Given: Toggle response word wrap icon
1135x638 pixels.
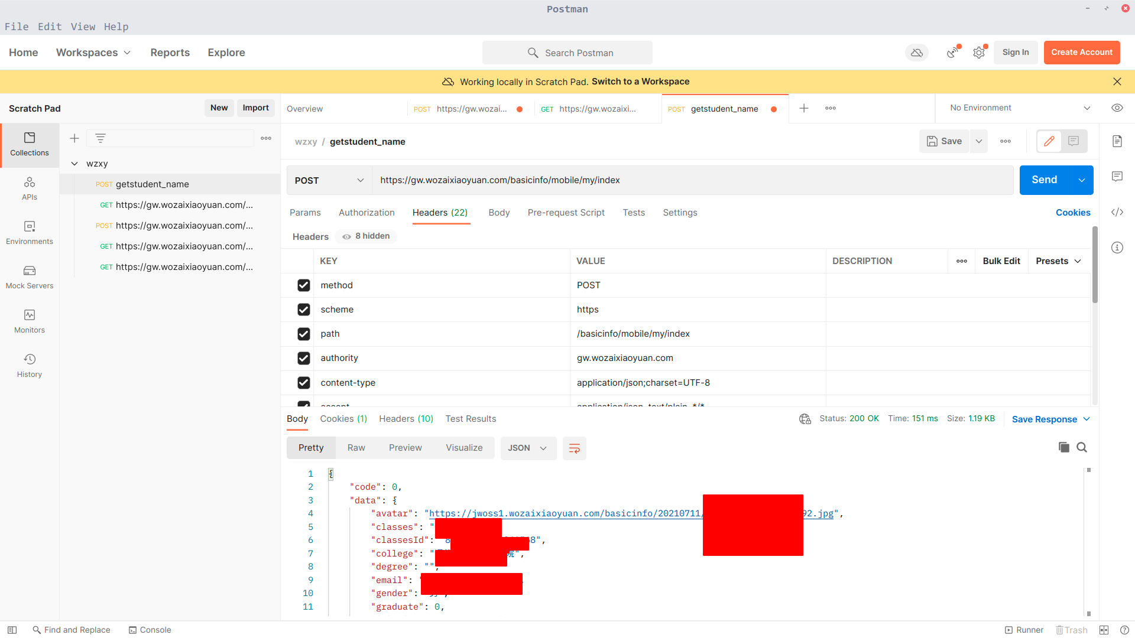Looking at the screenshot, I should click(x=574, y=448).
